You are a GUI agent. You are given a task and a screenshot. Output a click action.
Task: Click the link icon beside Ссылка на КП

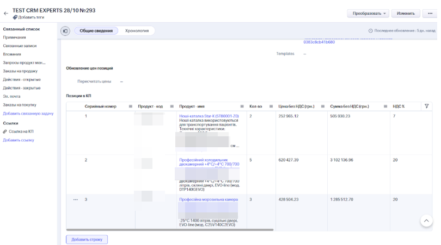[x=5, y=131]
